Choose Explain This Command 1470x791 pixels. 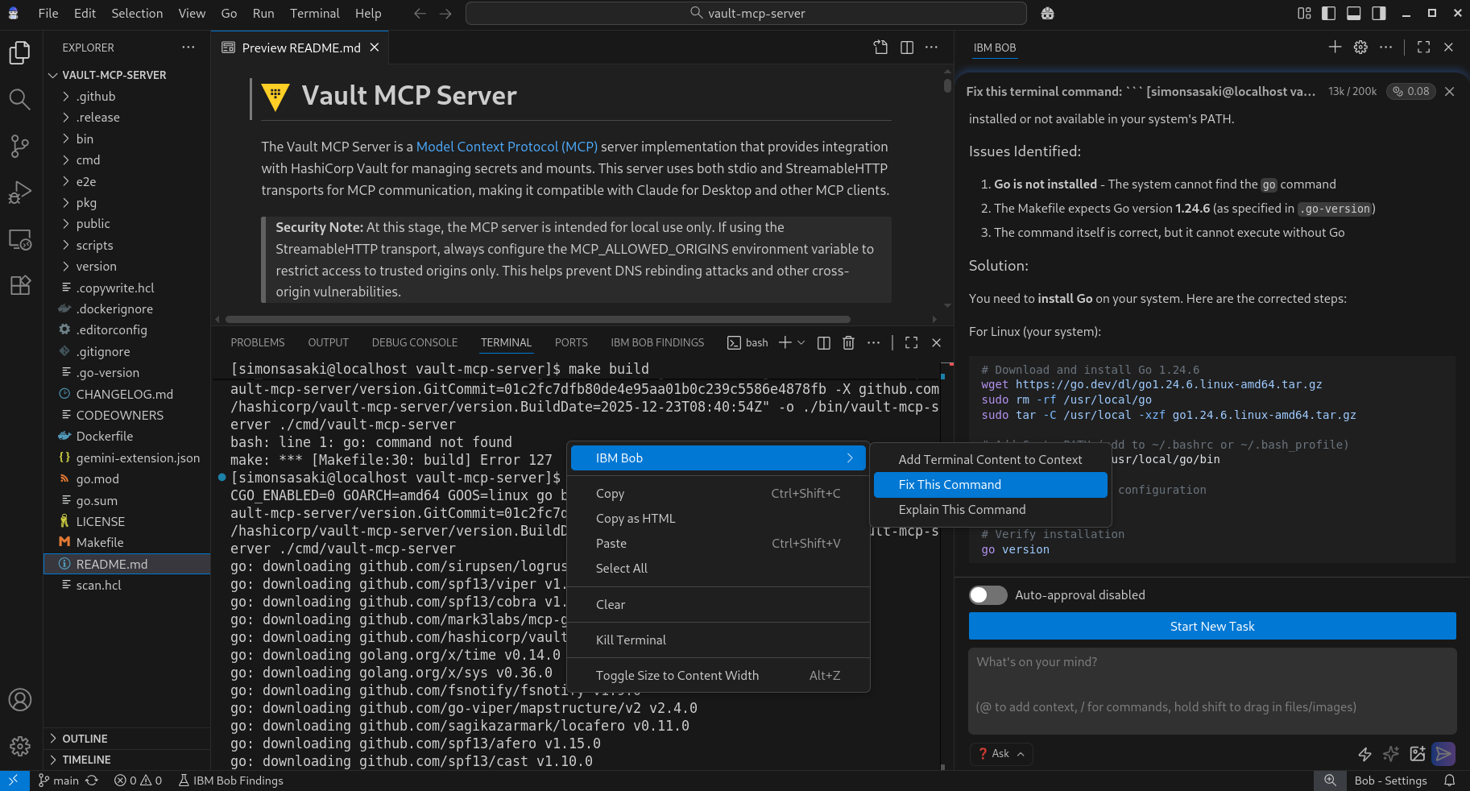tap(991, 510)
